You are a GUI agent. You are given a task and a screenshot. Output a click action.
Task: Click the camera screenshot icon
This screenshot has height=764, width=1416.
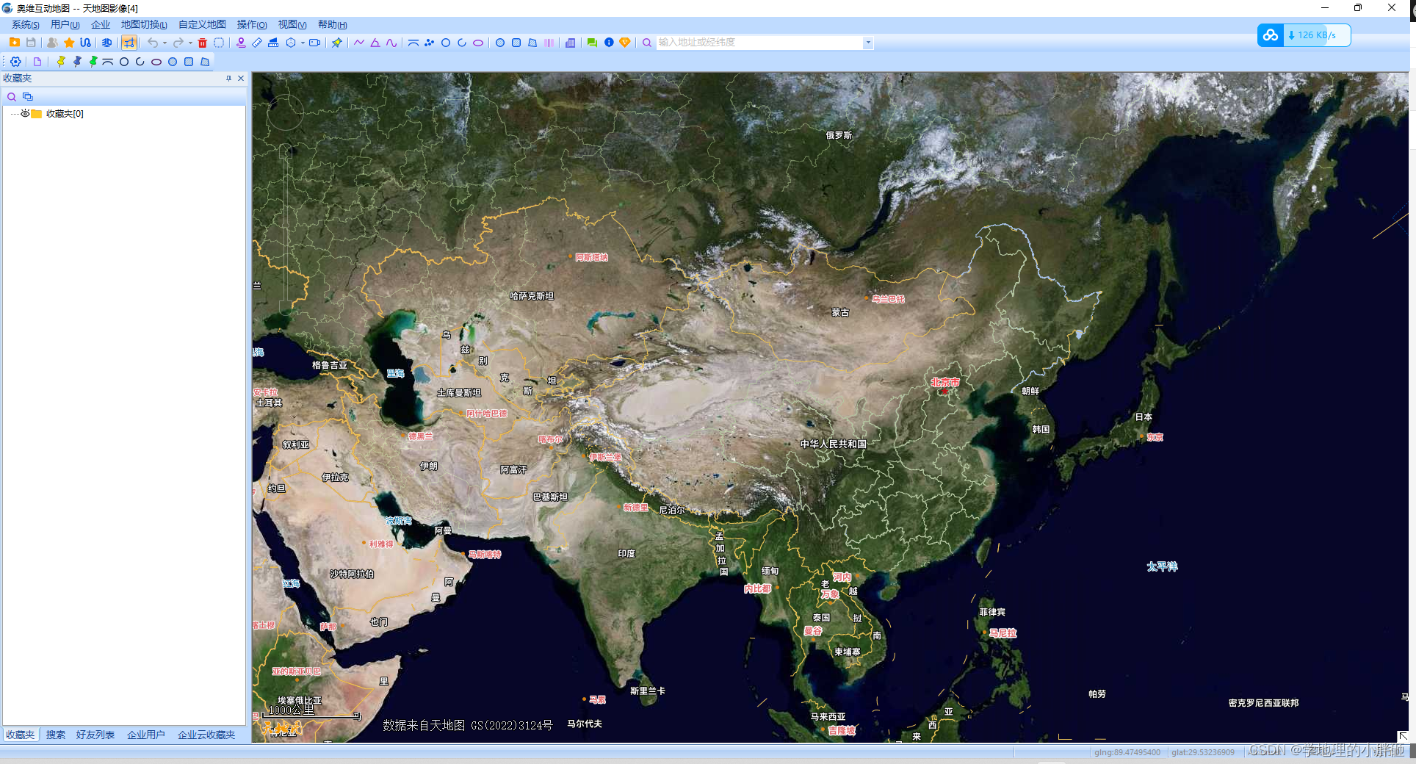[314, 43]
